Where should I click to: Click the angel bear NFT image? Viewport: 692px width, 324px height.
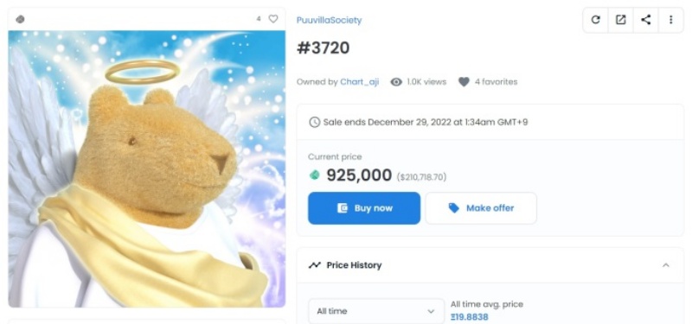pos(146,168)
